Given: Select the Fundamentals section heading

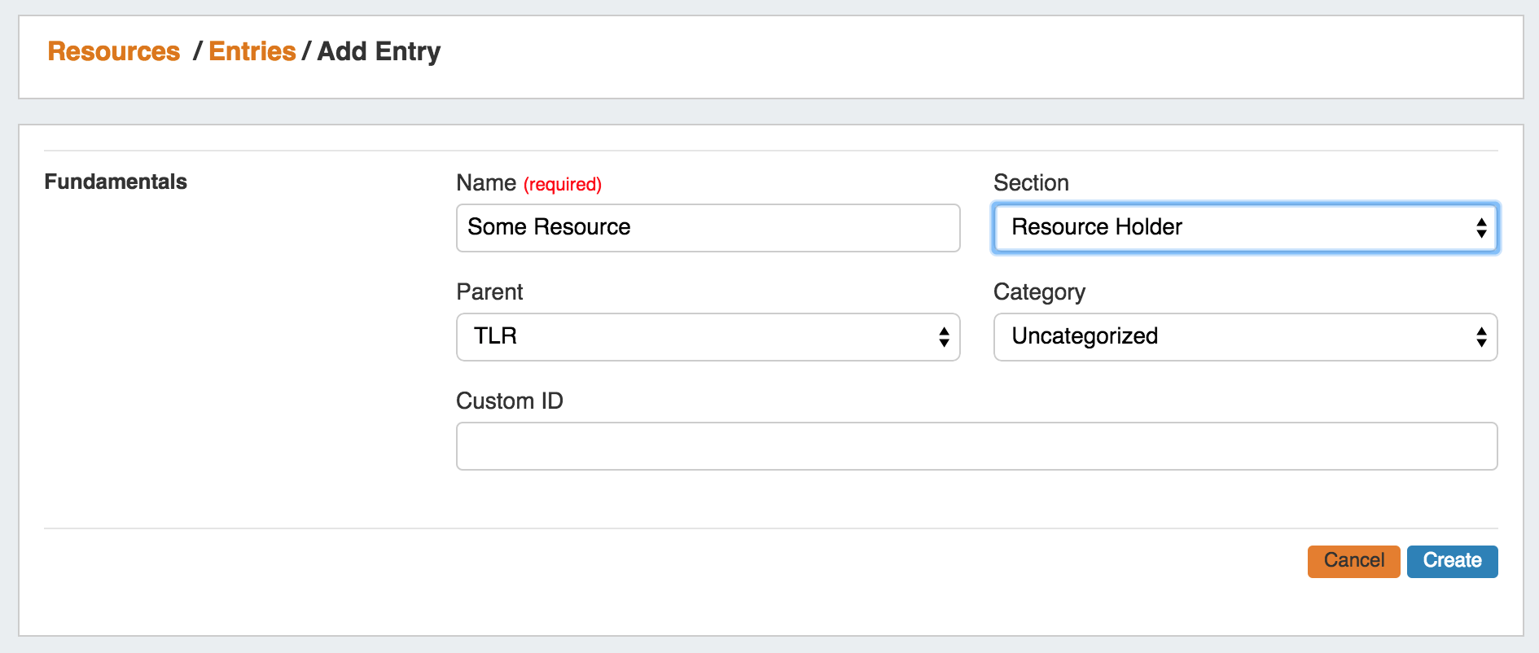Looking at the screenshot, I should coord(116,182).
